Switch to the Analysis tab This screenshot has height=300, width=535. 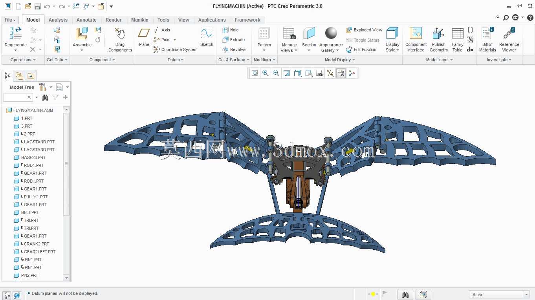[58, 20]
